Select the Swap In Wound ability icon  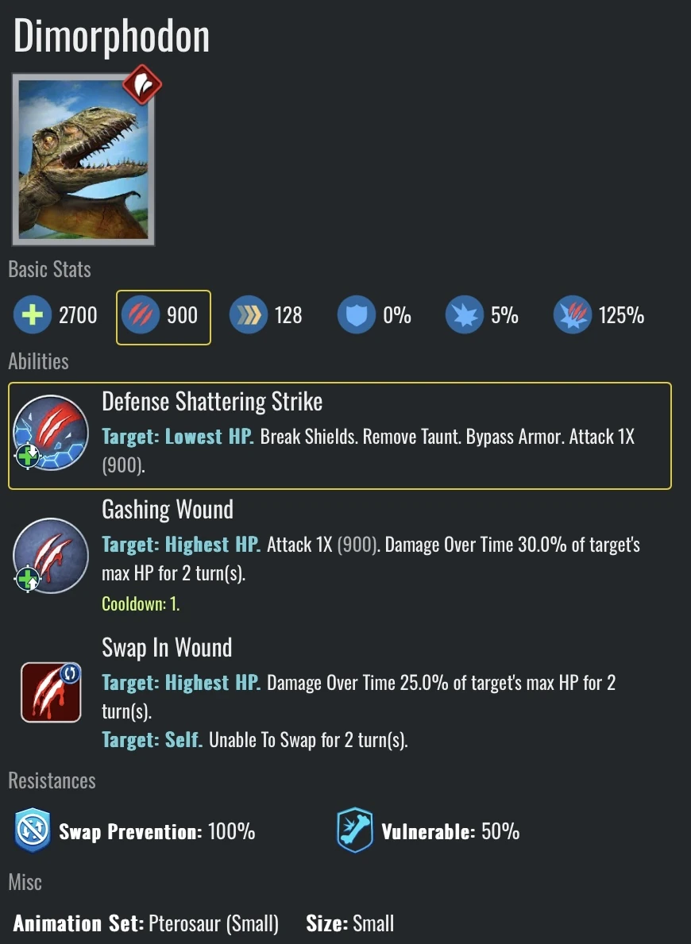(x=50, y=692)
